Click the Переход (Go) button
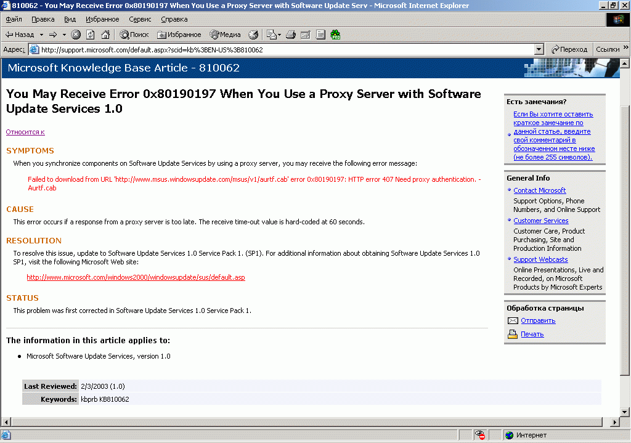 569,49
